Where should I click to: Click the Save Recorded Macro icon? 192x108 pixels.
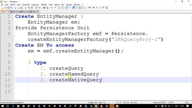click(x=107, y=8)
